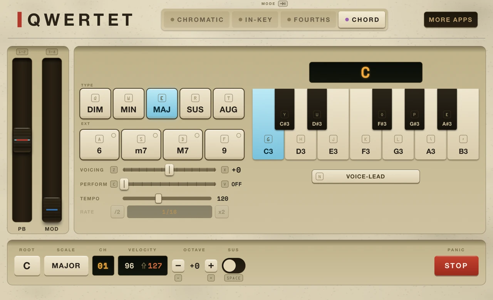Decrease octave with minus button
This screenshot has height=300, width=493.
tap(178, 266)
